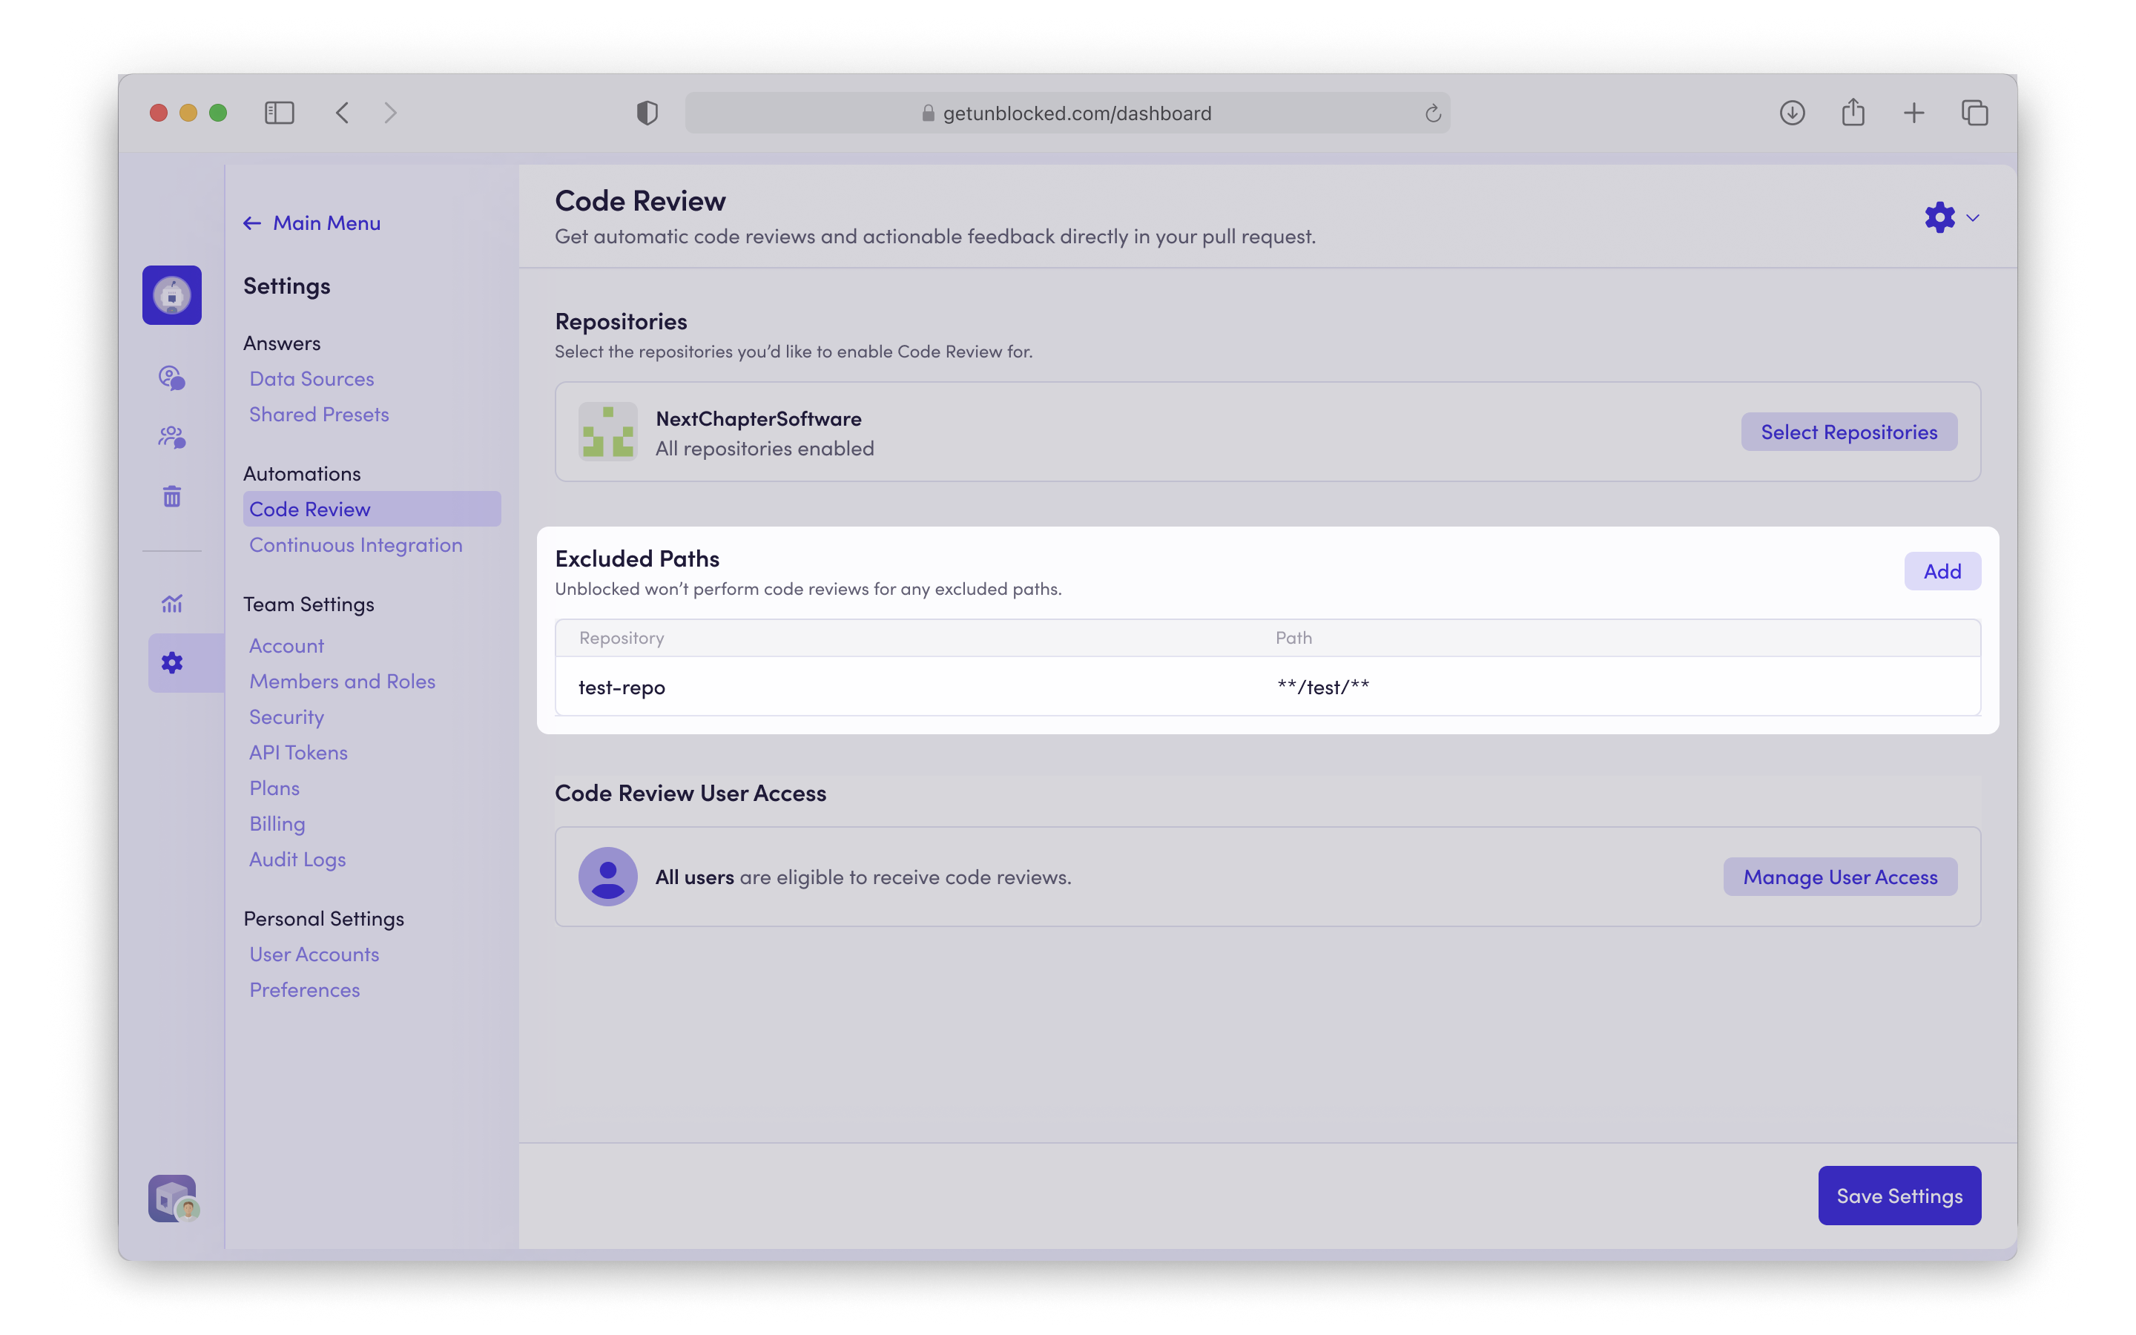
Task: Select the settings gear in sidebar
Action: click(171, 663)
